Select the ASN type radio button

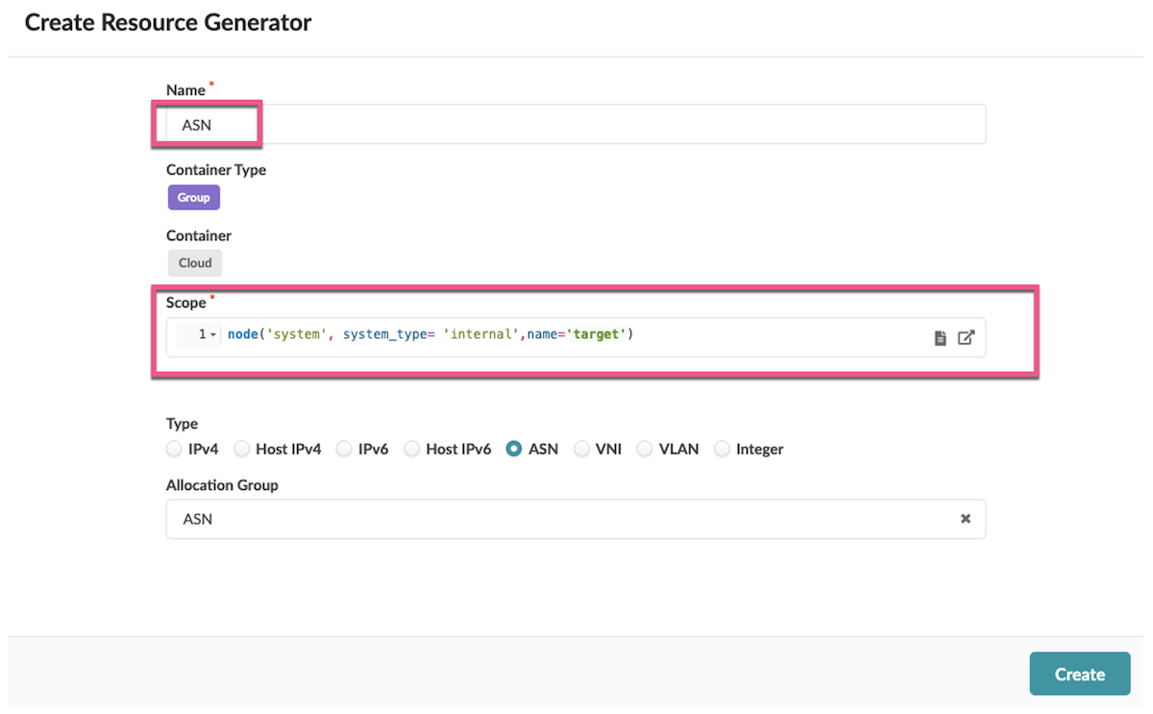514,449
